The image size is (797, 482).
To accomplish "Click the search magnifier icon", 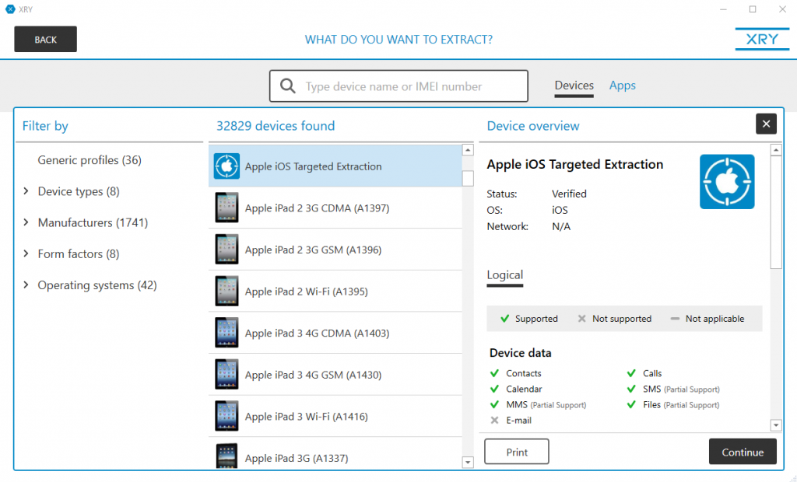I will (x=288, y=86).
